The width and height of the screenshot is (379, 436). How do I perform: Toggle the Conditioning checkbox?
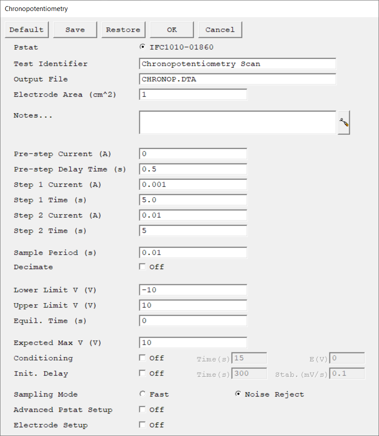[142, 358]
